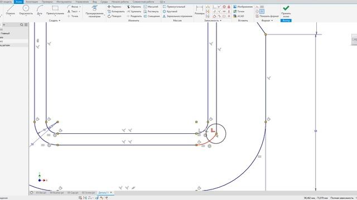Click Принять эскиз finish sketch button
Screen dimensions: 357x200
[x=286, y=11]
